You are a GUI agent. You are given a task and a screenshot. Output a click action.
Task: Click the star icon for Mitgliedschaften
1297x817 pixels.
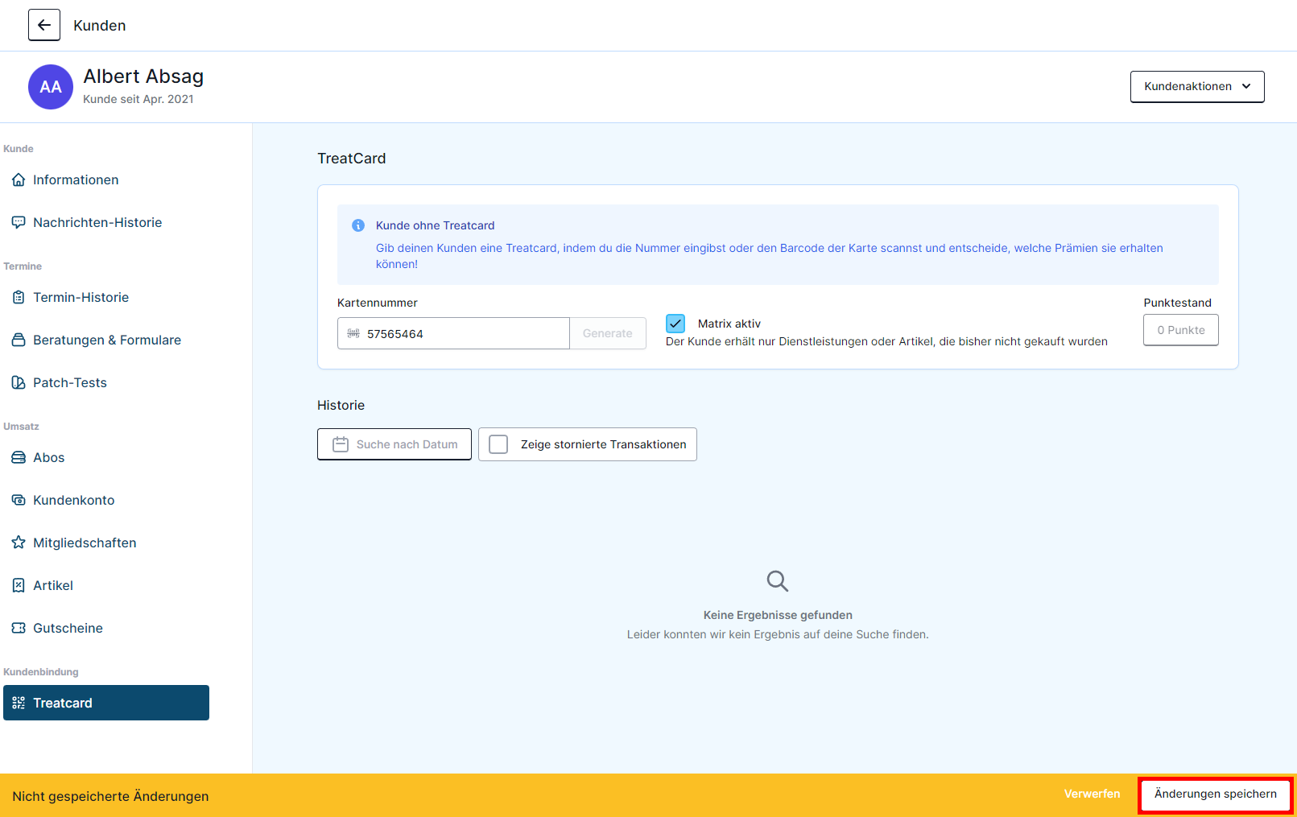coord(19,543)
